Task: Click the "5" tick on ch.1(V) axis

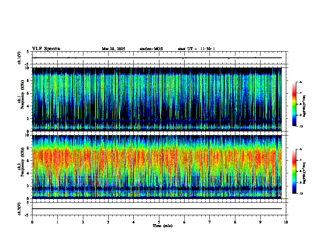Action: [28, 52]
